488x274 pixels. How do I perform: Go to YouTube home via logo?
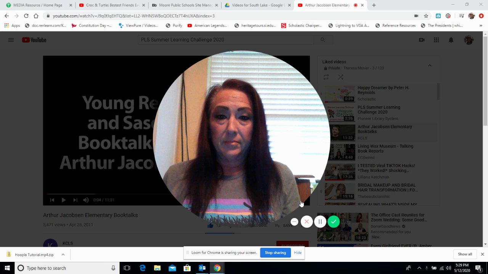34,40
